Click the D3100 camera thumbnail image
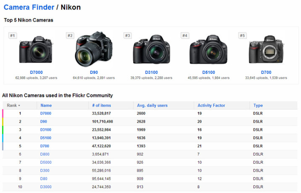 tap(152, 50)
